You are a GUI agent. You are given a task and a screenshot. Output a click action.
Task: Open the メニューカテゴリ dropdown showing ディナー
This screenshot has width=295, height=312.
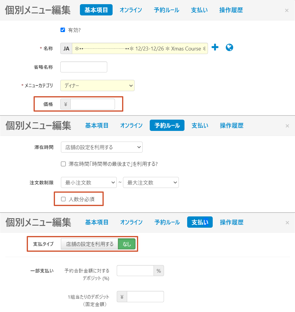[97, 85]
